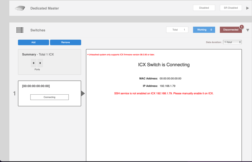
Task: Click the SR Disabled status box
Action: click(231, 8)
